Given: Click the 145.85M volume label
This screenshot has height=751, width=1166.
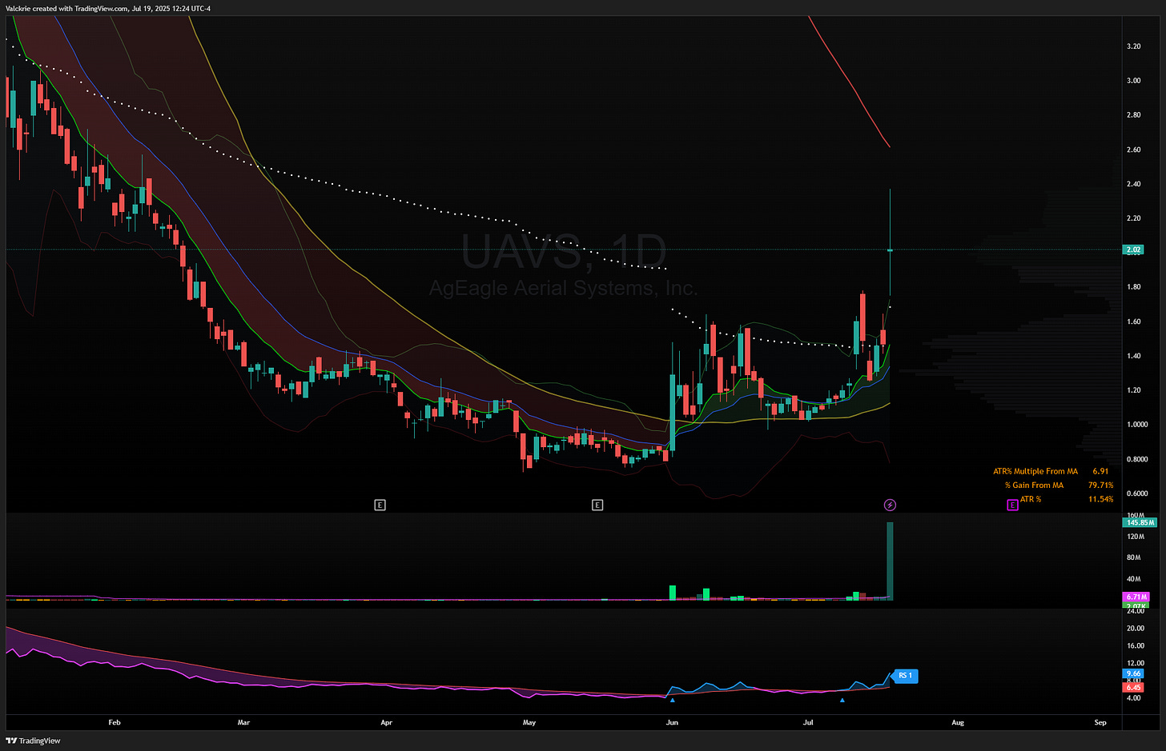Looking at the screenshot, I should click(x=1140, y=522).
